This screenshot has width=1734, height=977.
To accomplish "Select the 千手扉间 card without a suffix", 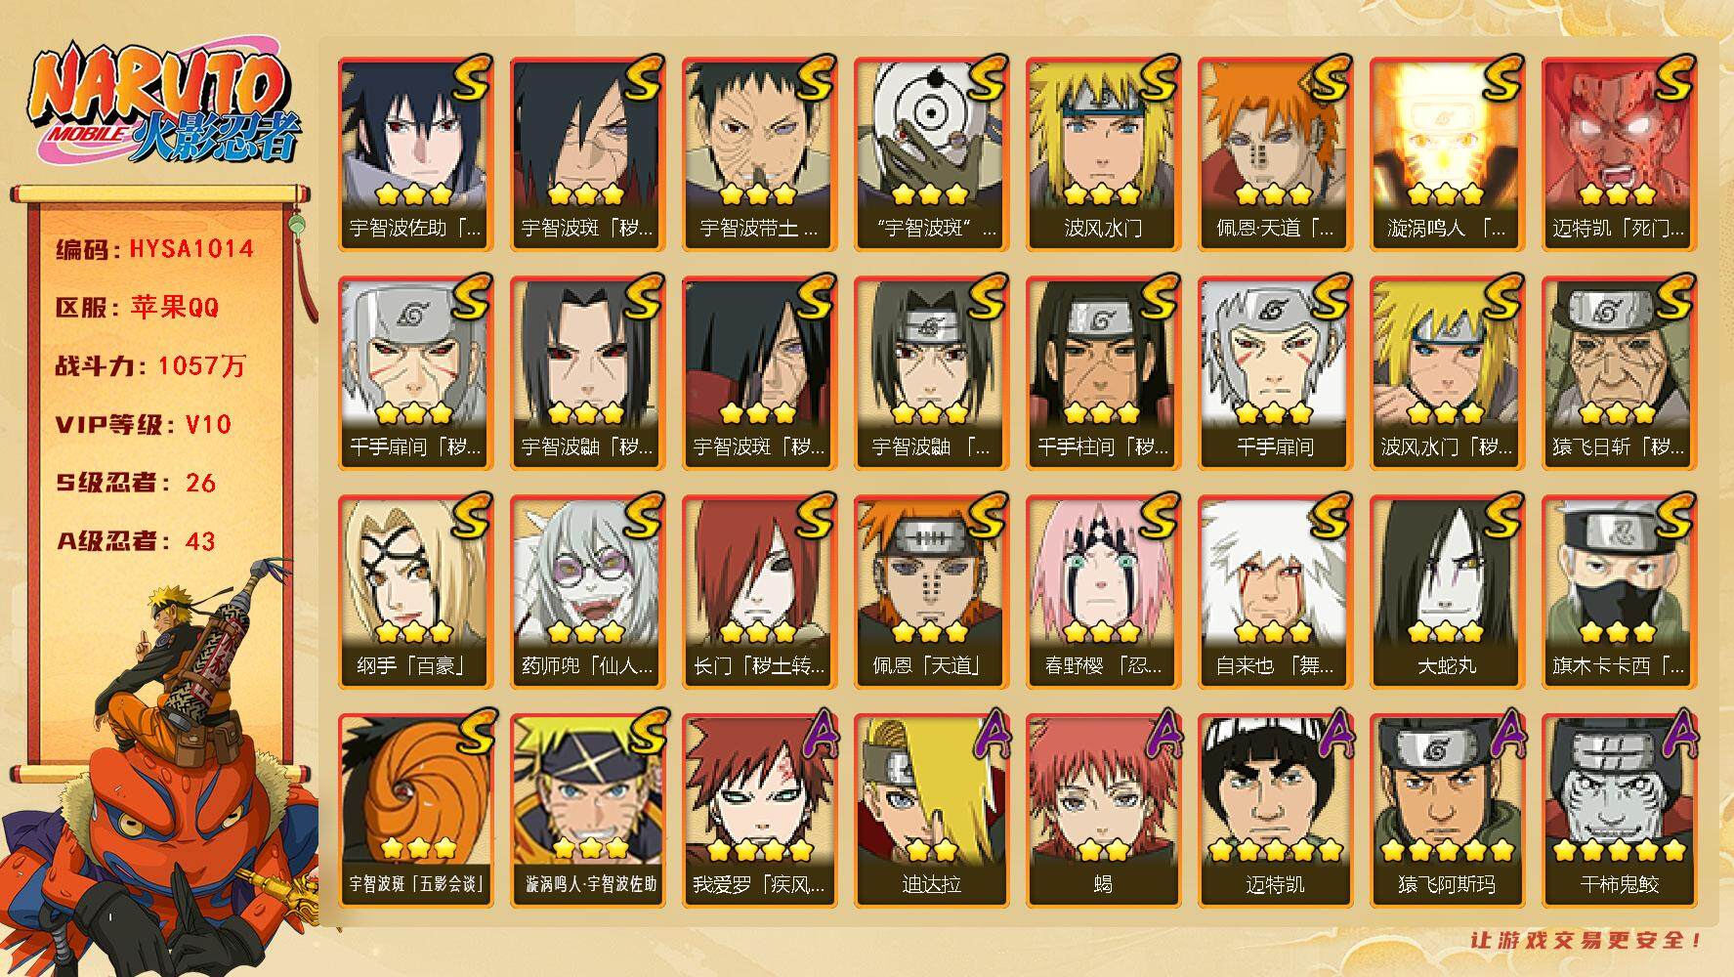I will pyautogui.click(x=1275, y=372).
